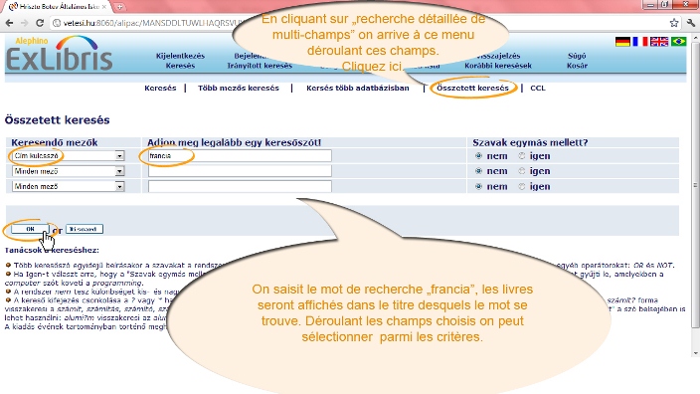Click the OK search button

pos(30,229)
